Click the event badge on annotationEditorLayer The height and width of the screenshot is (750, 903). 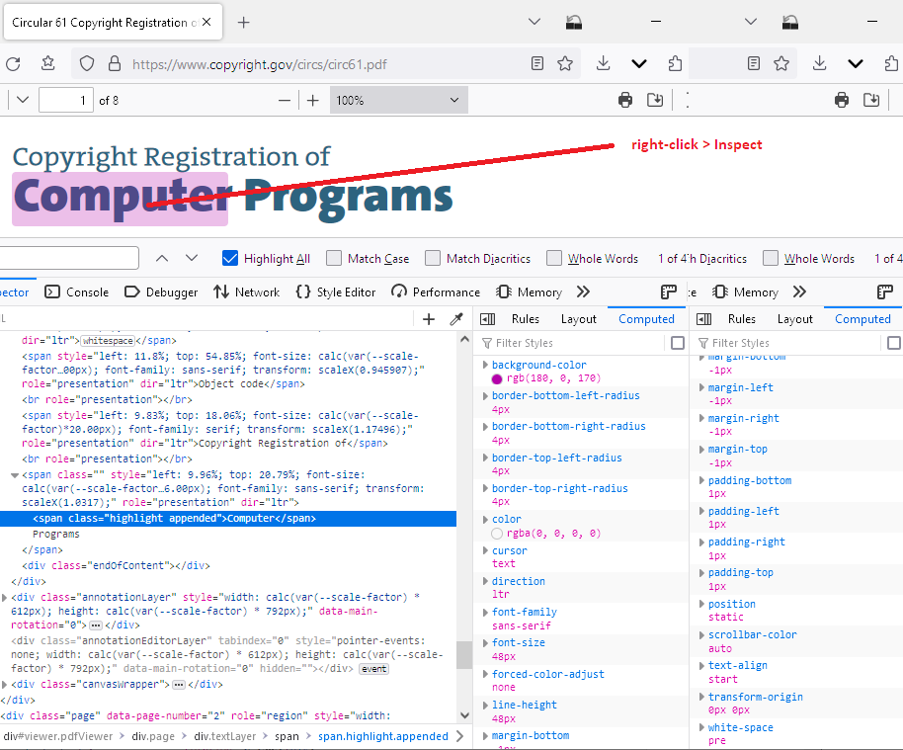pyautogui.click(x=373, y=669)
